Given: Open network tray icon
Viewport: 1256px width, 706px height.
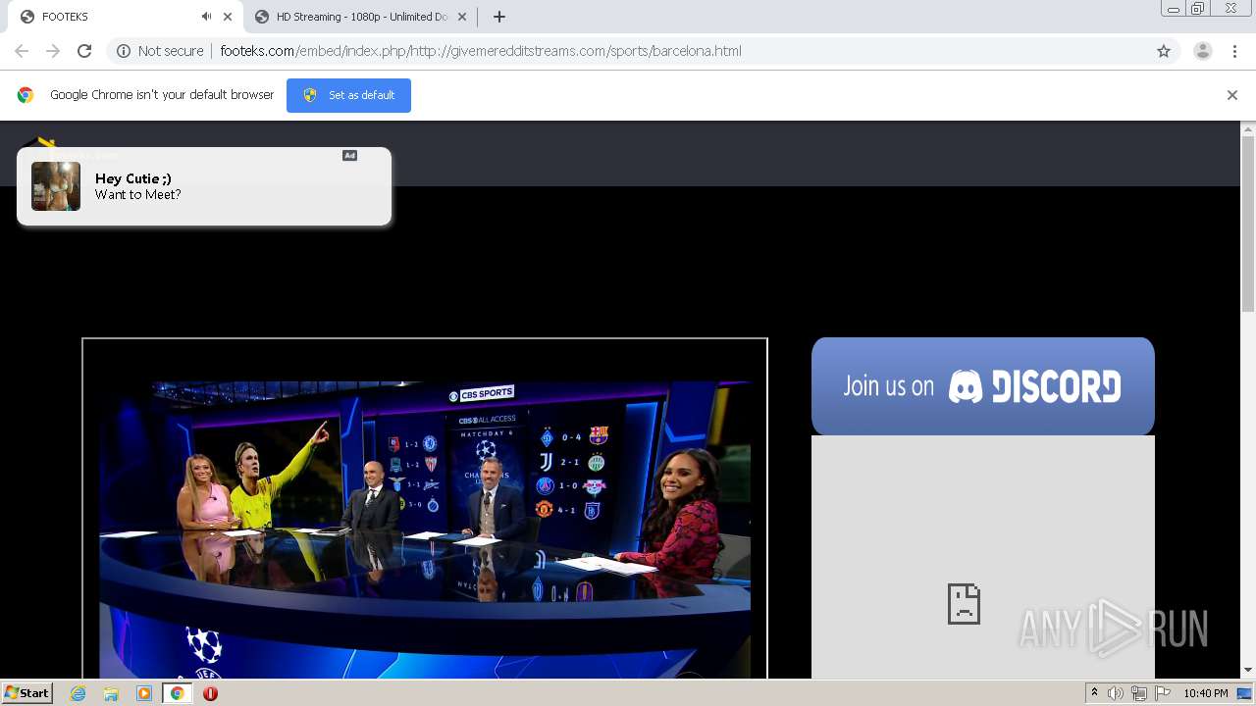Looking at the screenshot, I should click(1139, 693).
